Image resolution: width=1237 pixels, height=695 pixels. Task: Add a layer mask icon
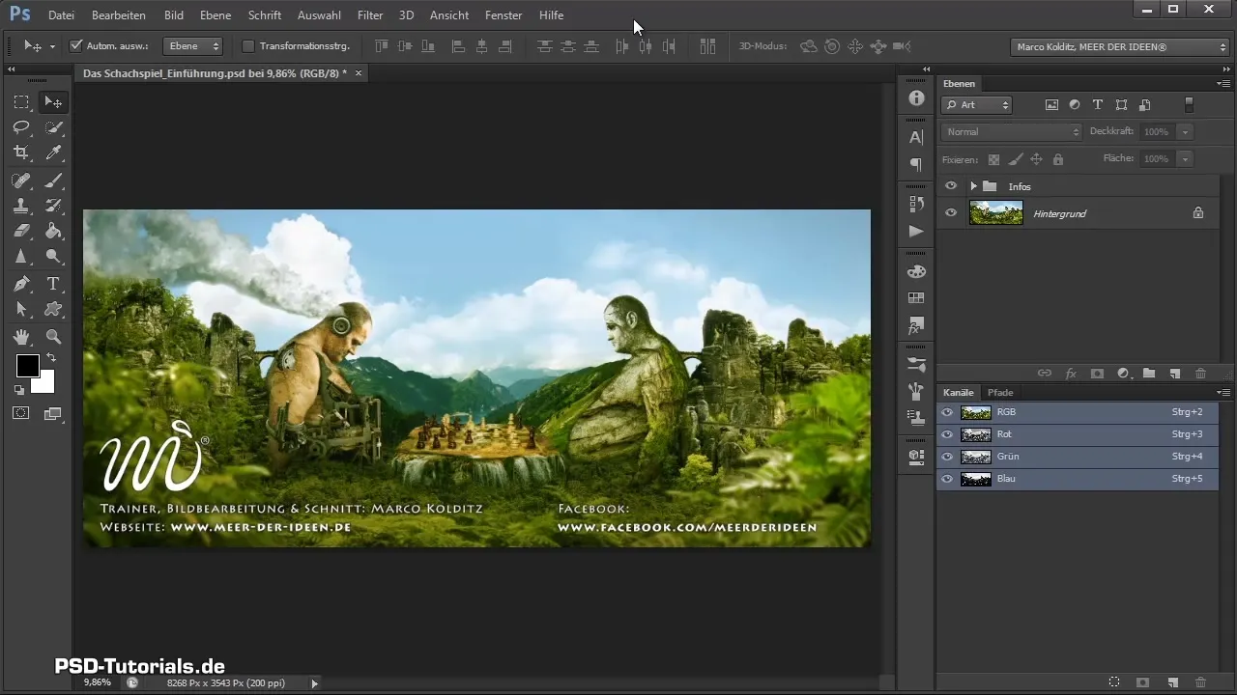point(1097,373)
